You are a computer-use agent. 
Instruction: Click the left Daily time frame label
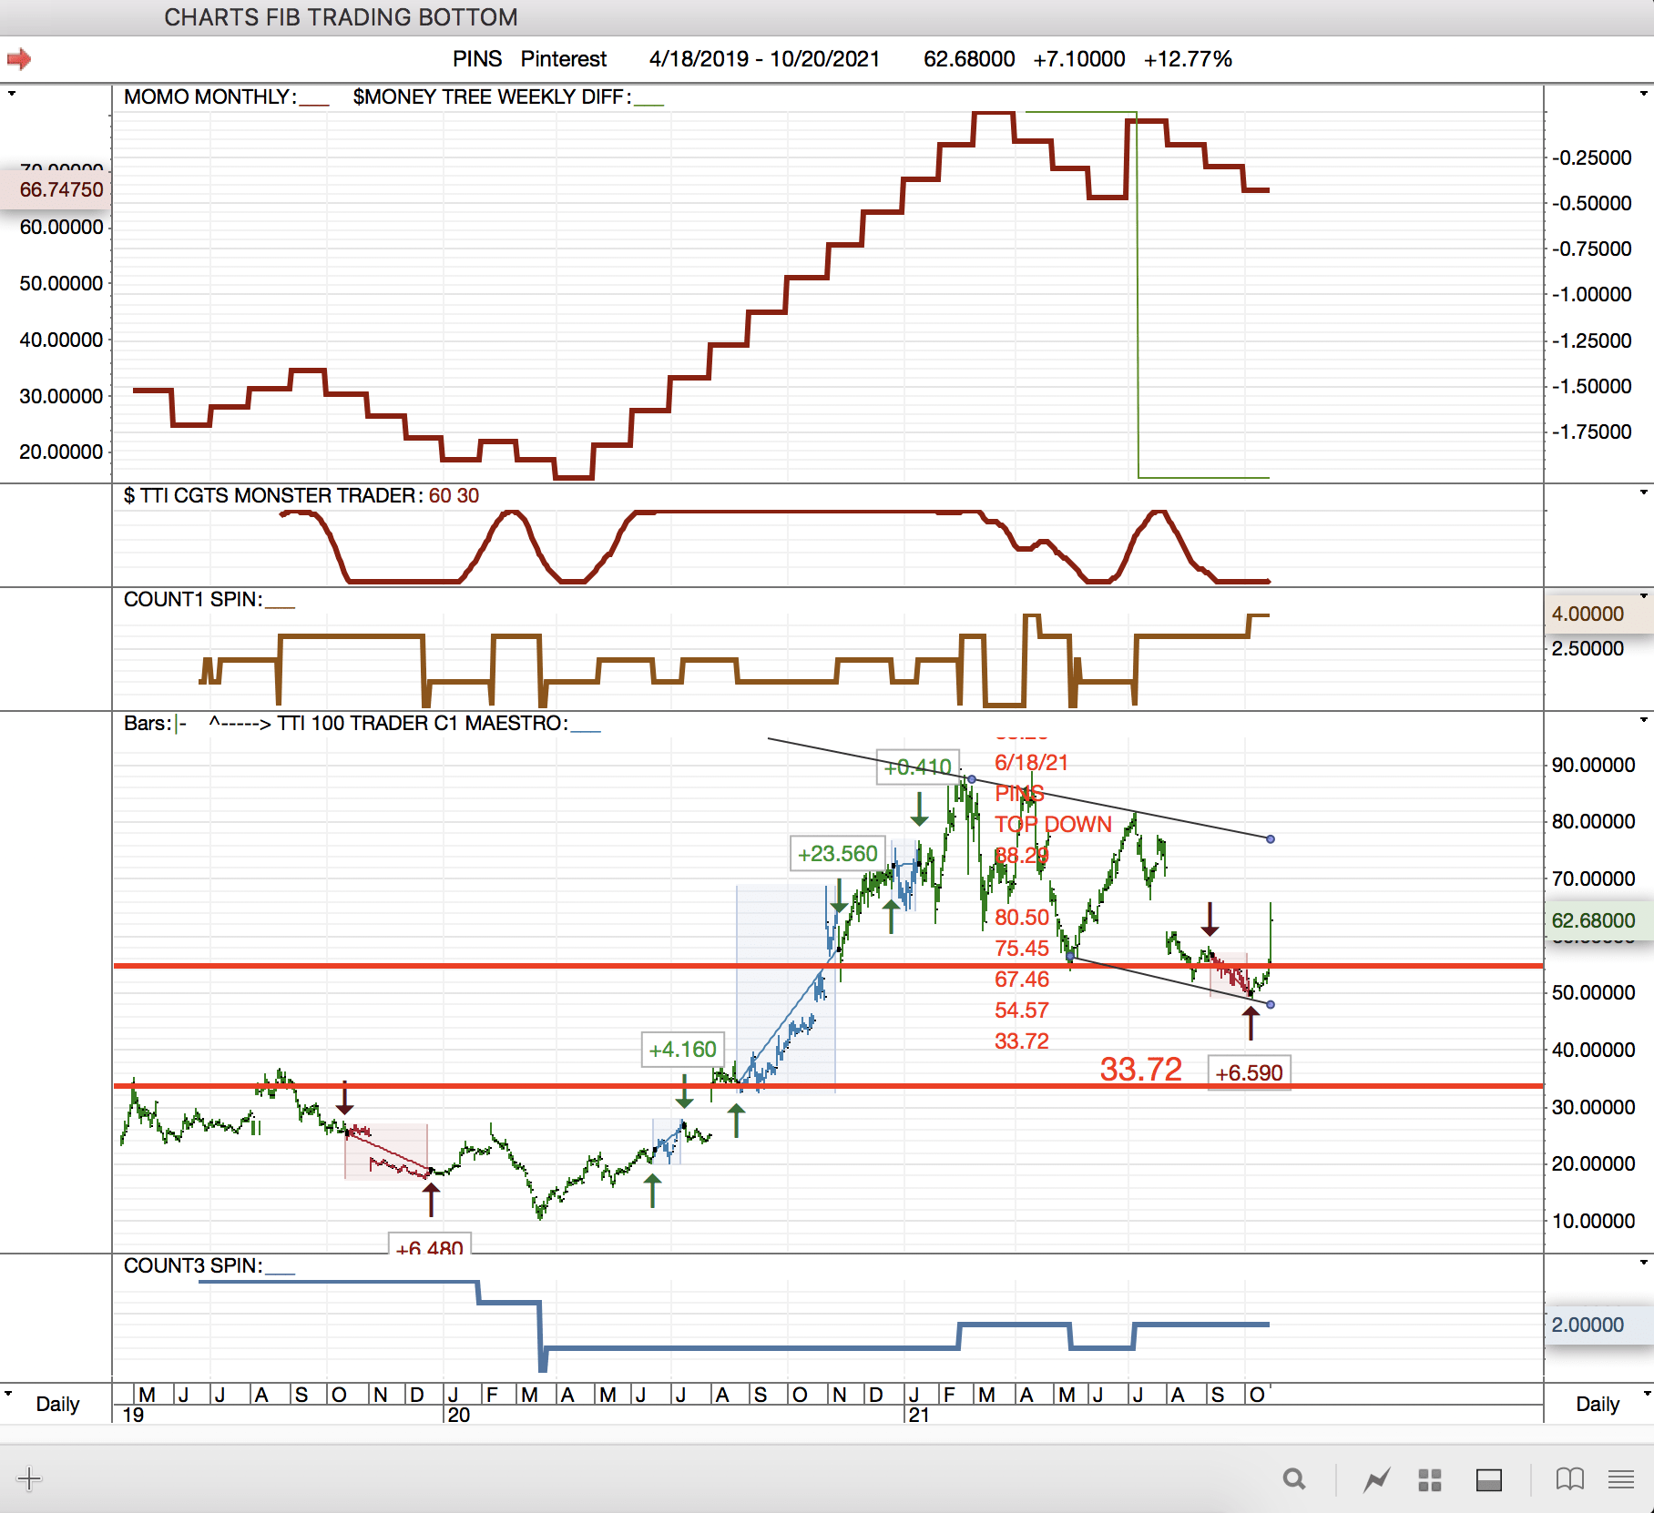click(57, 1404)
